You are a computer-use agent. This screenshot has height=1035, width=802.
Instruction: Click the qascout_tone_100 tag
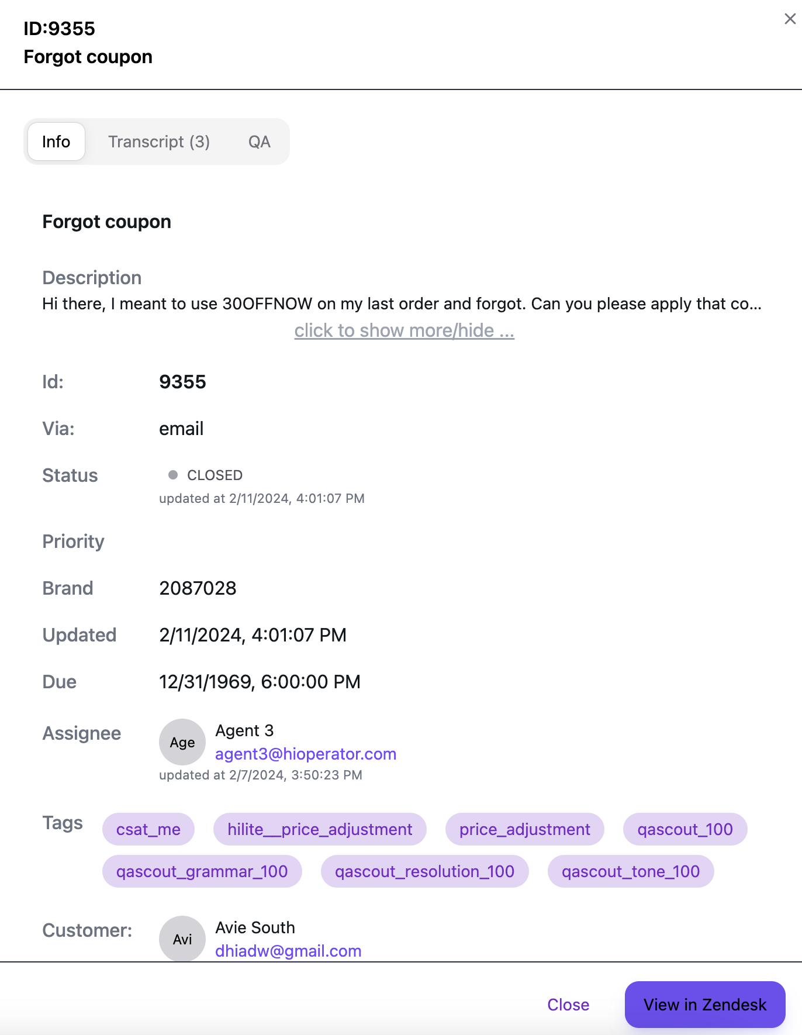point(630,871)
